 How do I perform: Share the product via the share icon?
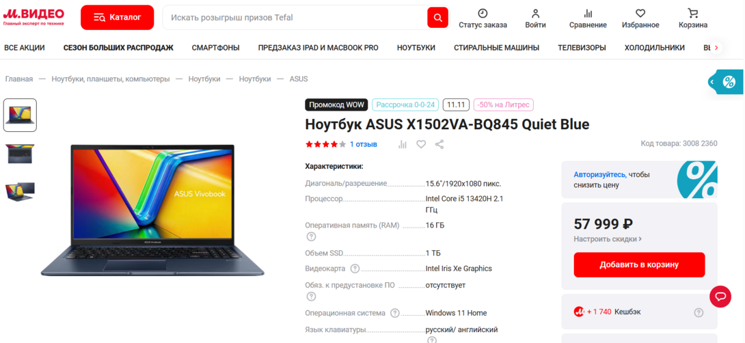coord(439,144)
